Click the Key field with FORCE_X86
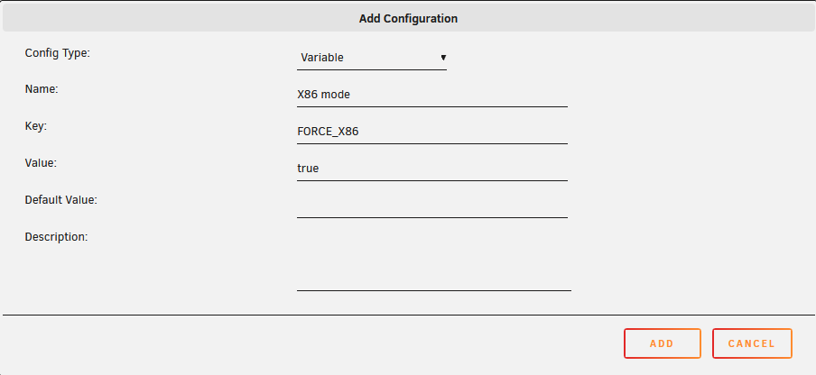Screen dimensions: 816x375 (432, 132)
